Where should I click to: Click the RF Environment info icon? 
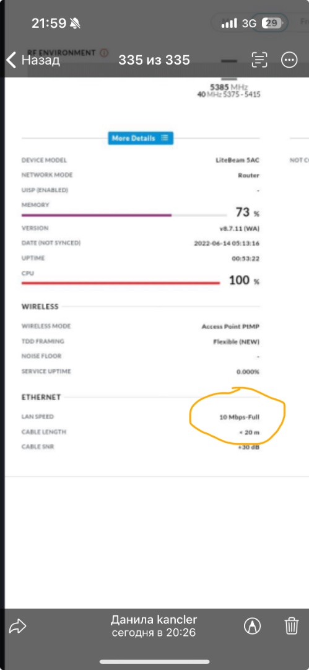(103, 53)
